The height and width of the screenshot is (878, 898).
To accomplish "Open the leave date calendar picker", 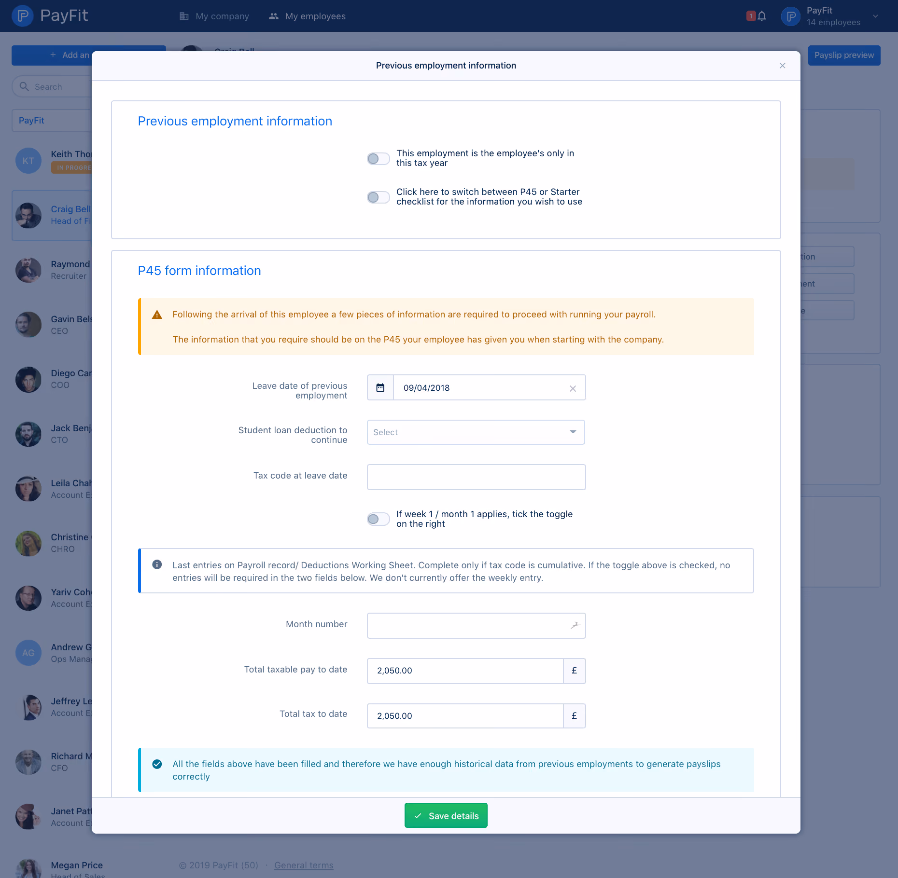I will (x=380, y=387).
